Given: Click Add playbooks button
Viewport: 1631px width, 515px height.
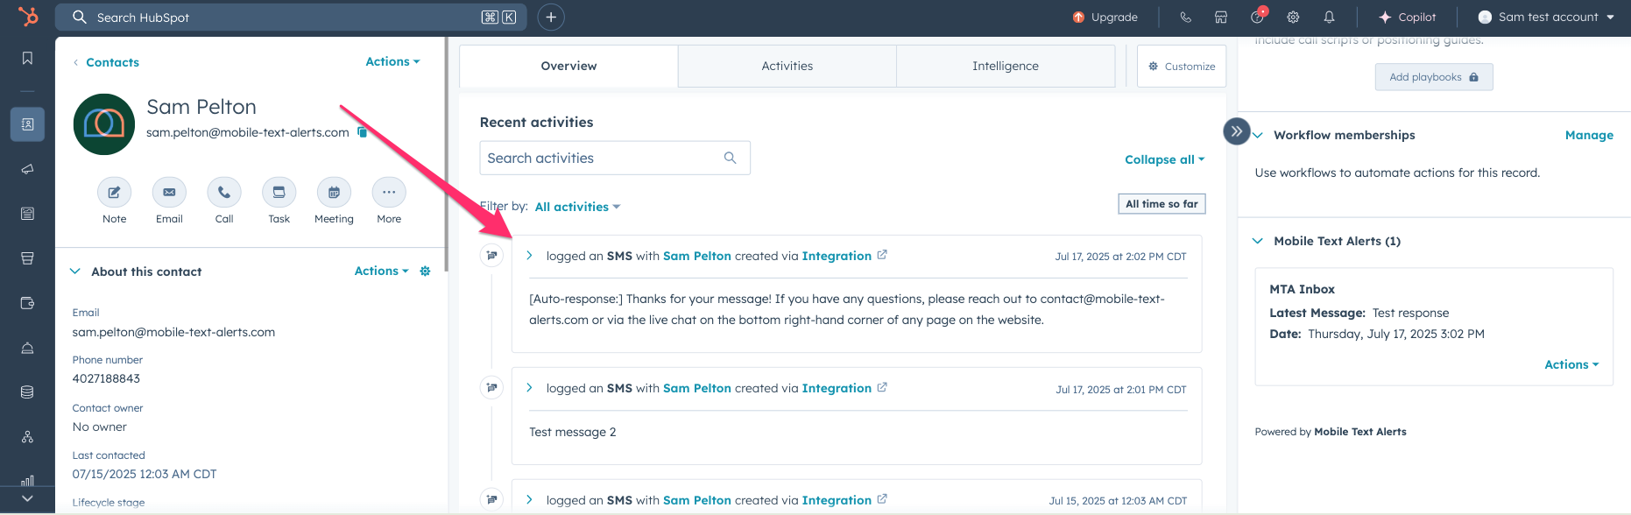Looking at the screenshot, I should 1434,77.
